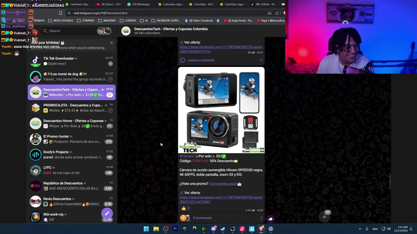Screen dimensions: 417x234
Task: Click the DescuentosTech channel title header
Action: [171, 29]
